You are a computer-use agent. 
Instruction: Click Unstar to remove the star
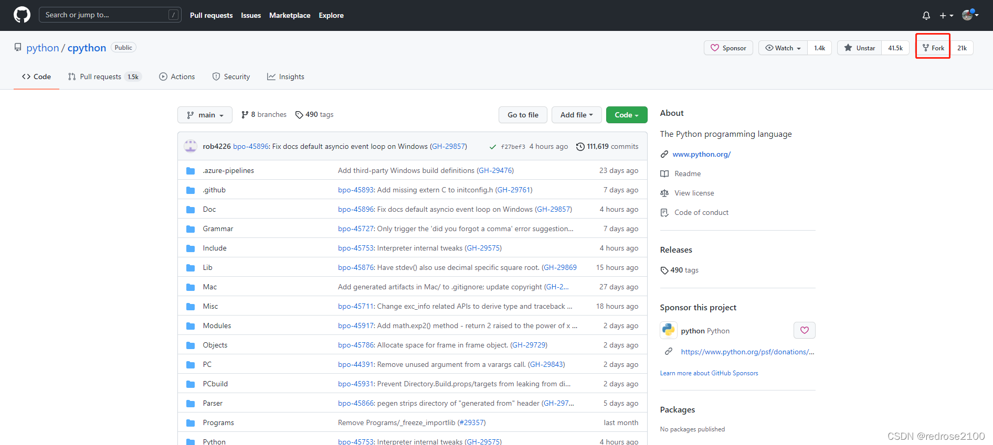pos(859,48)
